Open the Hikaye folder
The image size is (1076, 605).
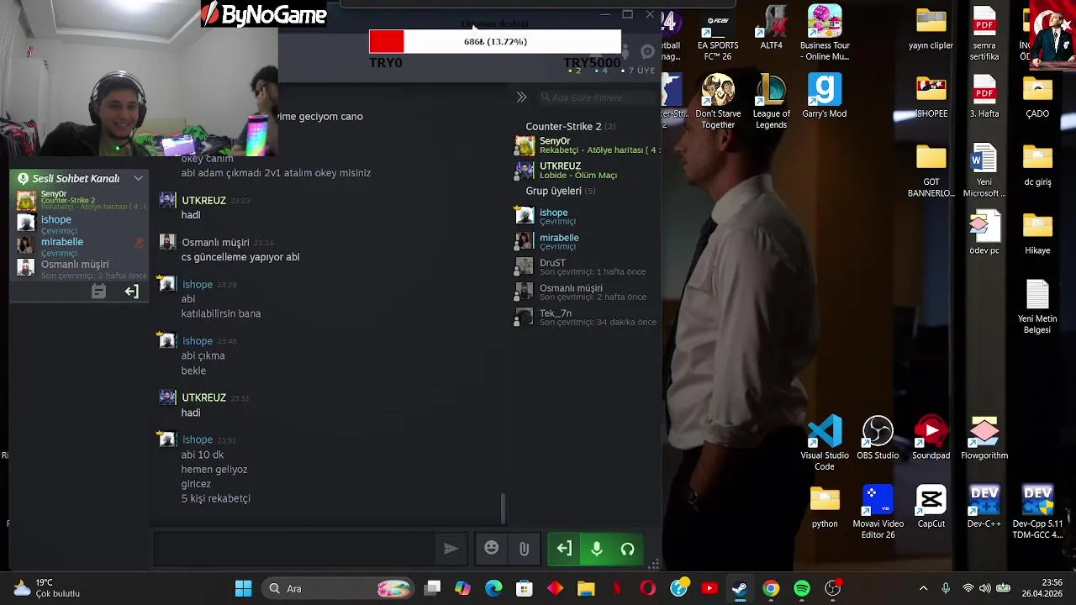(x=1037, y=233)
